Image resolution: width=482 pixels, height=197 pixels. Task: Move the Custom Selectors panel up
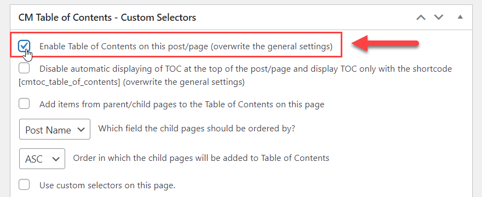[421, 18]
